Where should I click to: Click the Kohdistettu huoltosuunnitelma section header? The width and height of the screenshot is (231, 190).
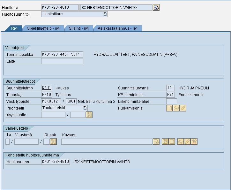tap(32, 155)
